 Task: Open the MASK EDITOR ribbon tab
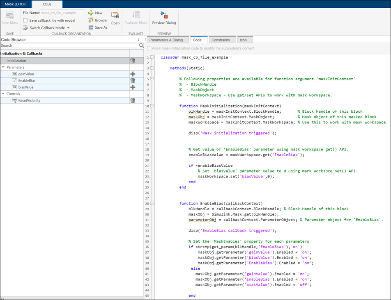pyautogui.click(x=15, y=4)
